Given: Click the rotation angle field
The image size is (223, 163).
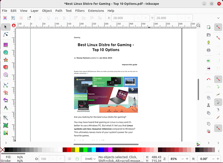Looking at the screenshot, I should (204, 159).
